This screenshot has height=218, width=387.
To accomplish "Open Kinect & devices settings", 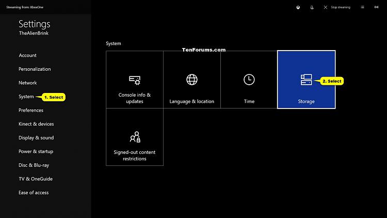I will pos(36,124).
